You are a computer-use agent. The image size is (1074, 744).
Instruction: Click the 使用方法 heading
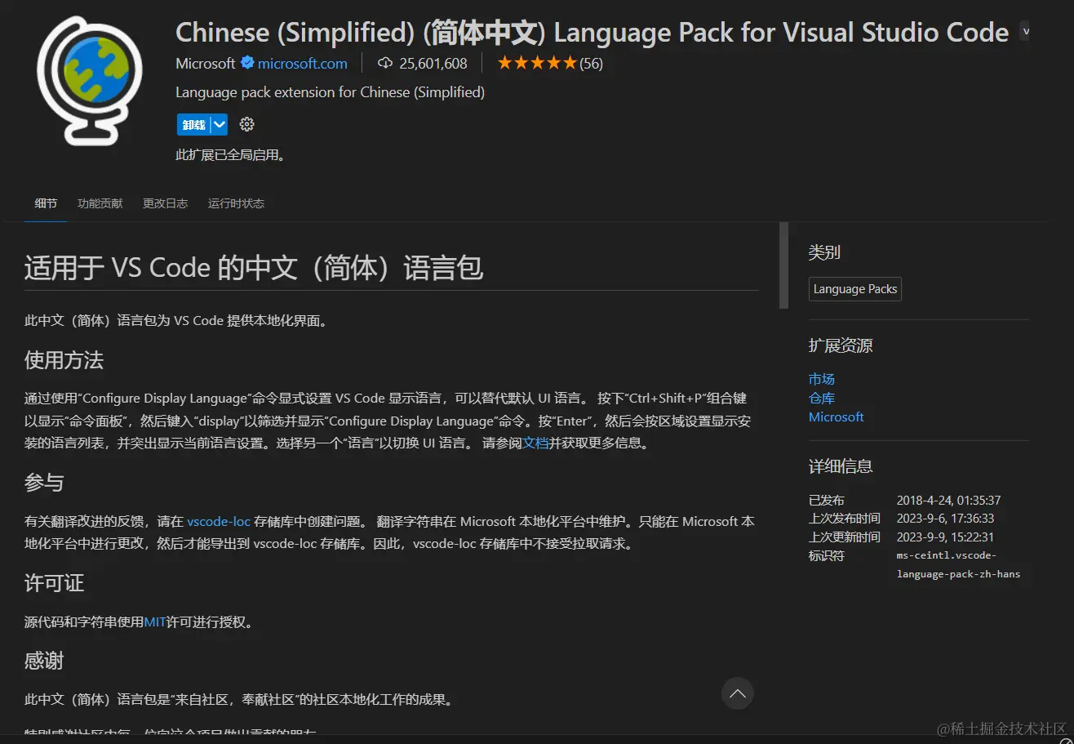(64, 360)
